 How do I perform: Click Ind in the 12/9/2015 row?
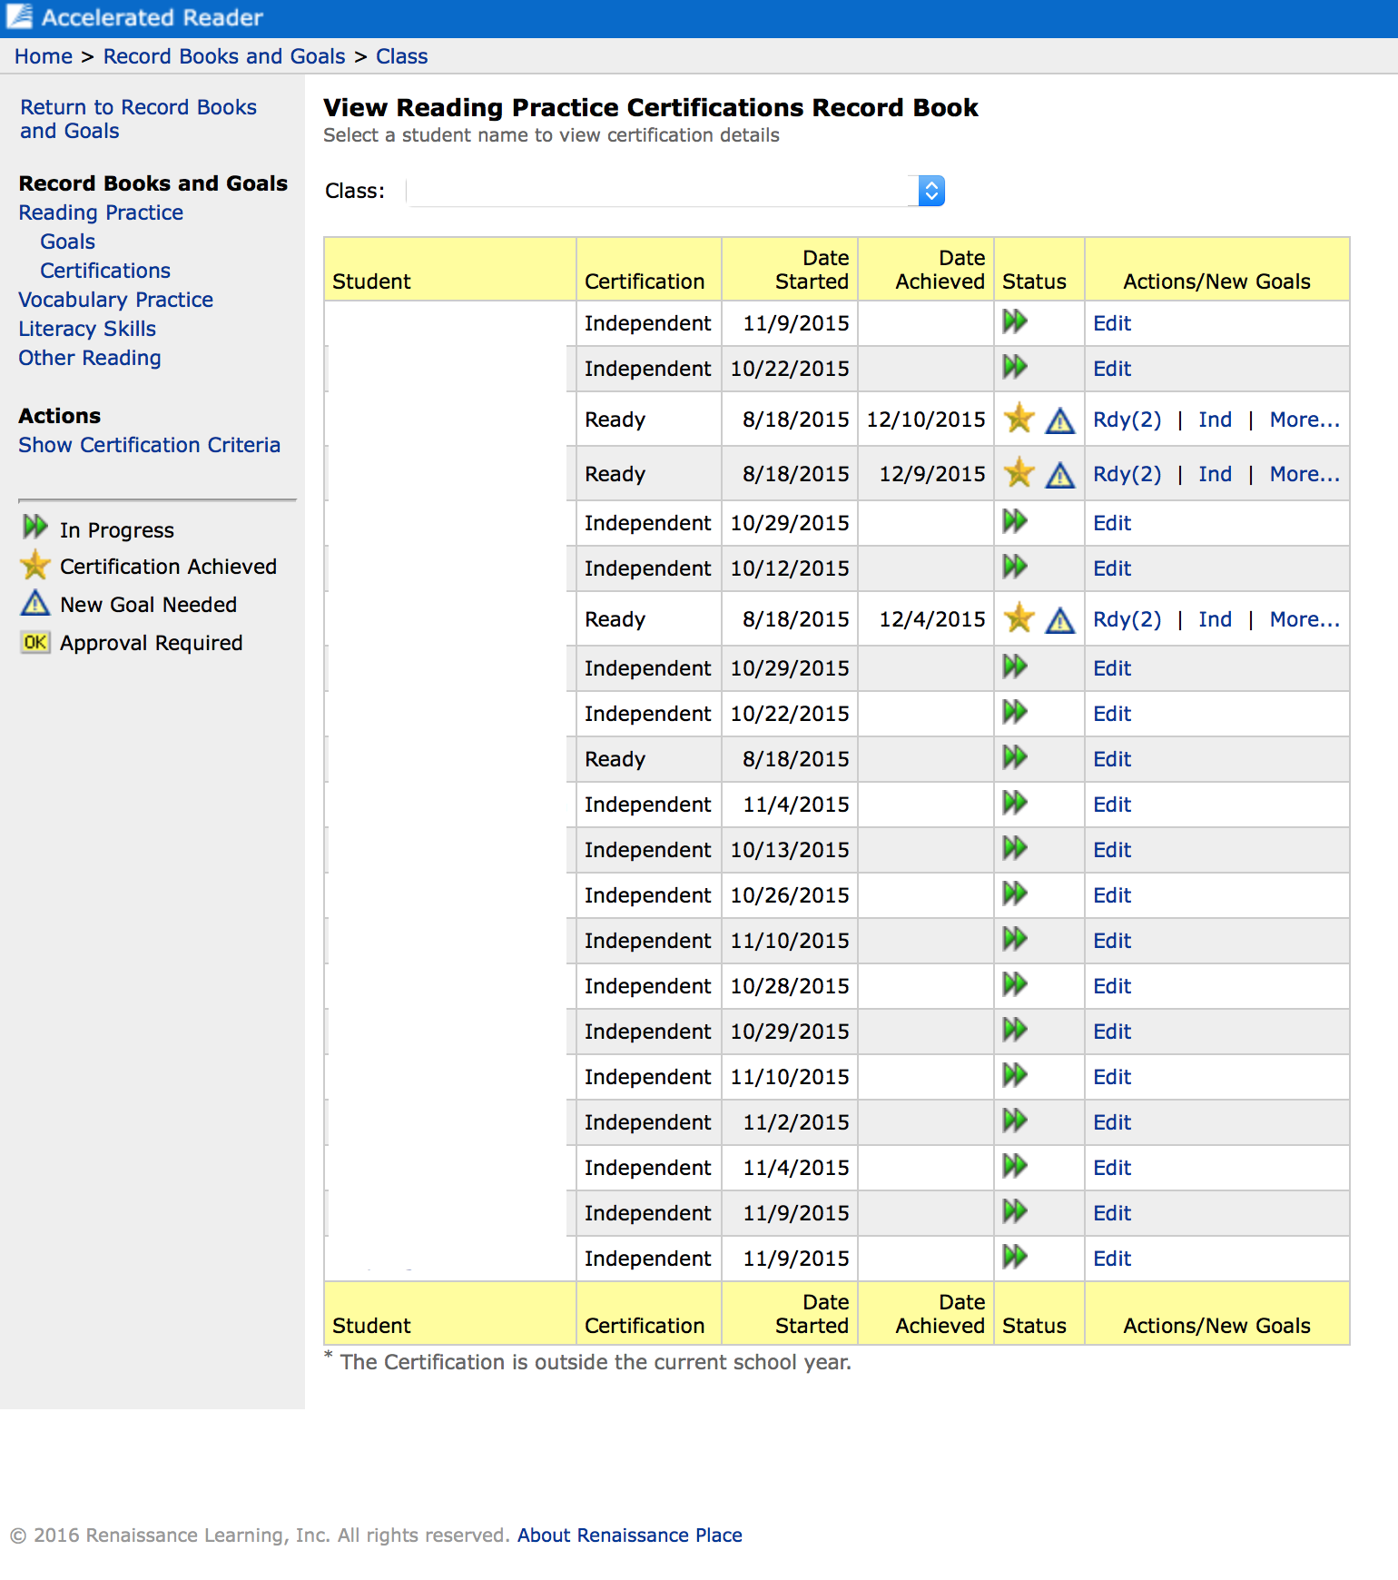pyautogui.click(x=1215, y=474)
